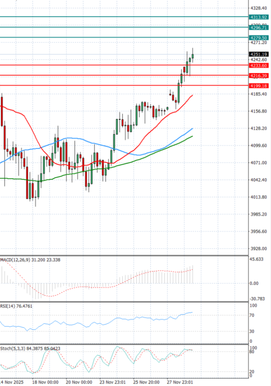Click the 4216.39 red support price label
This screenshot has width=271, height=386.
pos(259,75)
